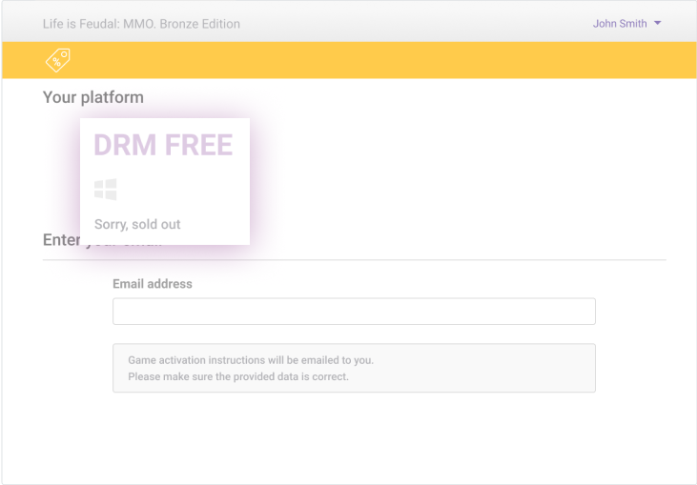This screenshot has width=697, height=485.
Task: Click the Windows logo icon in platform card
Action: [x=106, y=190]
